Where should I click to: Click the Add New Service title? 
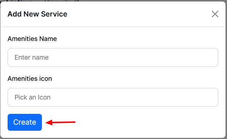pos(37,14)
